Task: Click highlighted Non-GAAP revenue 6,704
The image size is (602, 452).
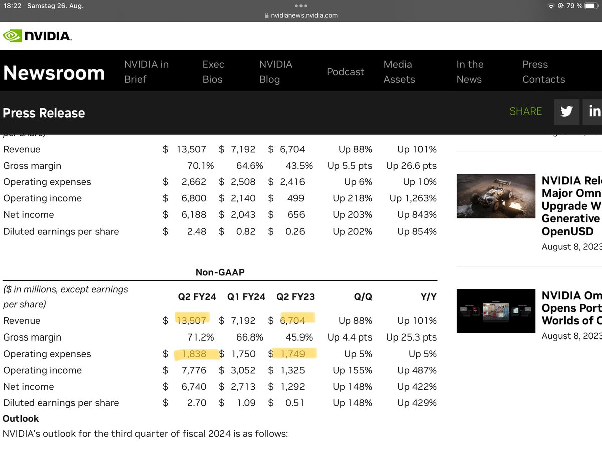Action: (292, 320)
